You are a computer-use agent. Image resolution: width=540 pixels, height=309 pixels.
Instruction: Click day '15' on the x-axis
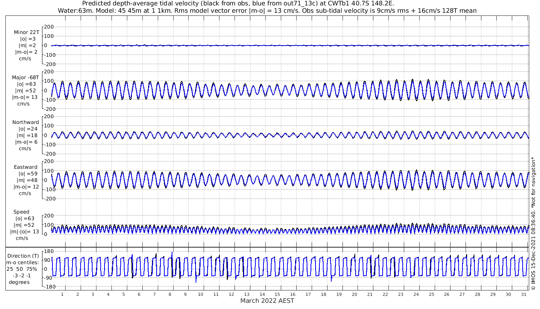tap(277, 294)
